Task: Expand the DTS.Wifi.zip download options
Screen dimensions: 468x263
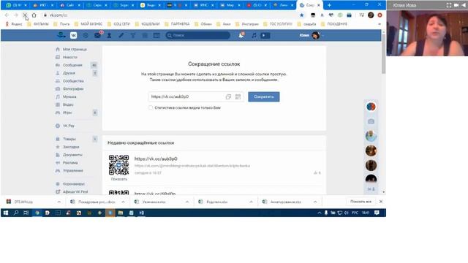Action: point(58,202)
